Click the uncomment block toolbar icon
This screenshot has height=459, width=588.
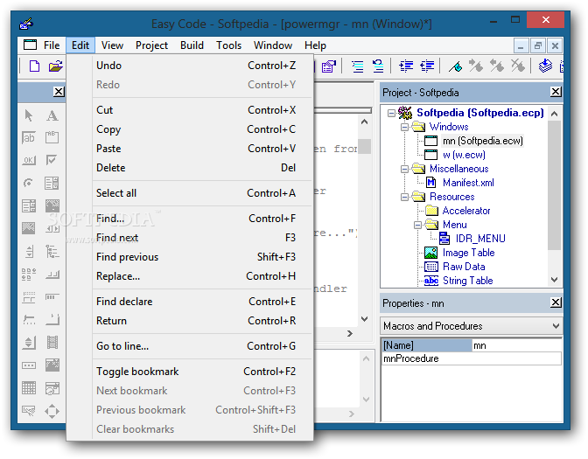[x=378, y=66]
